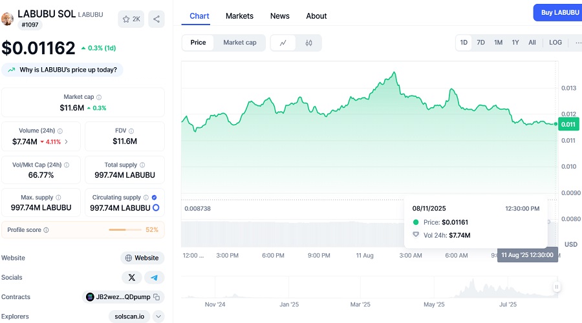Select the 7D time range
582x323 pixels.
point(480,43)
